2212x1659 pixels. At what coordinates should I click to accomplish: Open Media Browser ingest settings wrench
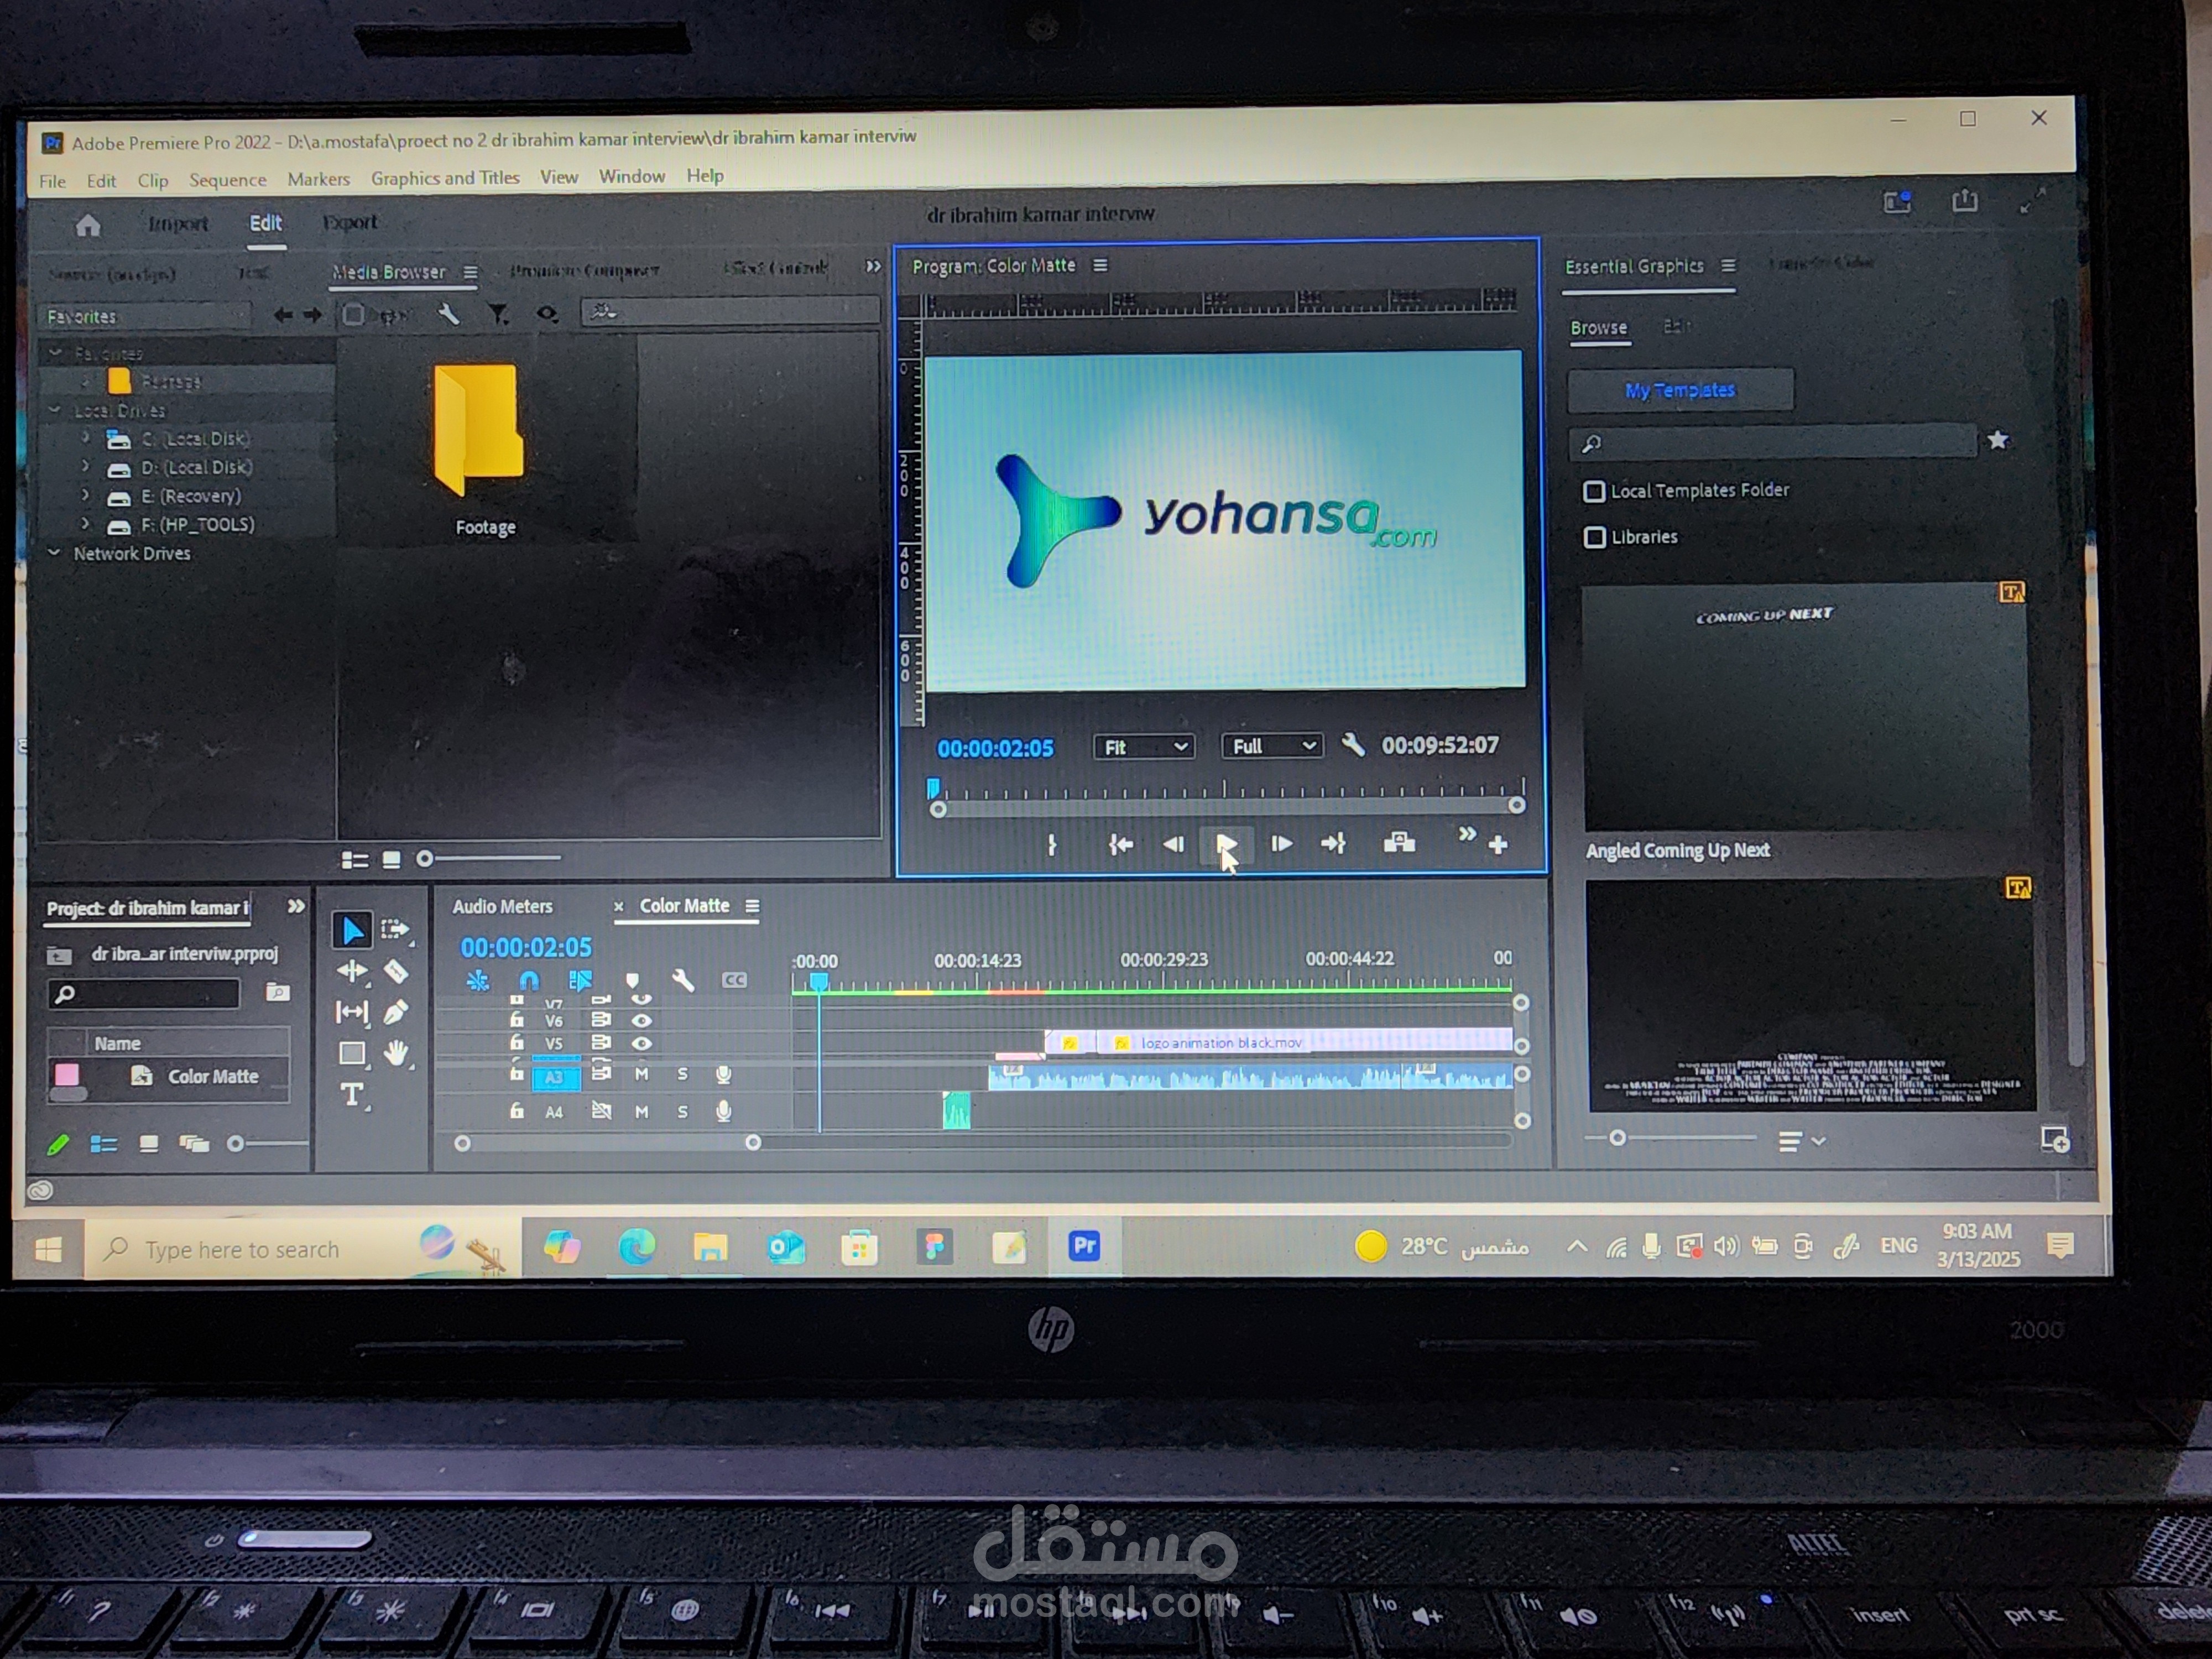click(x=449, y=315)
